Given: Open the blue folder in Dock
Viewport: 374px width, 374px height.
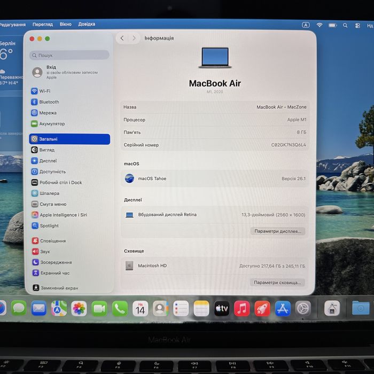Looking at the screenshot, I should [x=361, y=308].
